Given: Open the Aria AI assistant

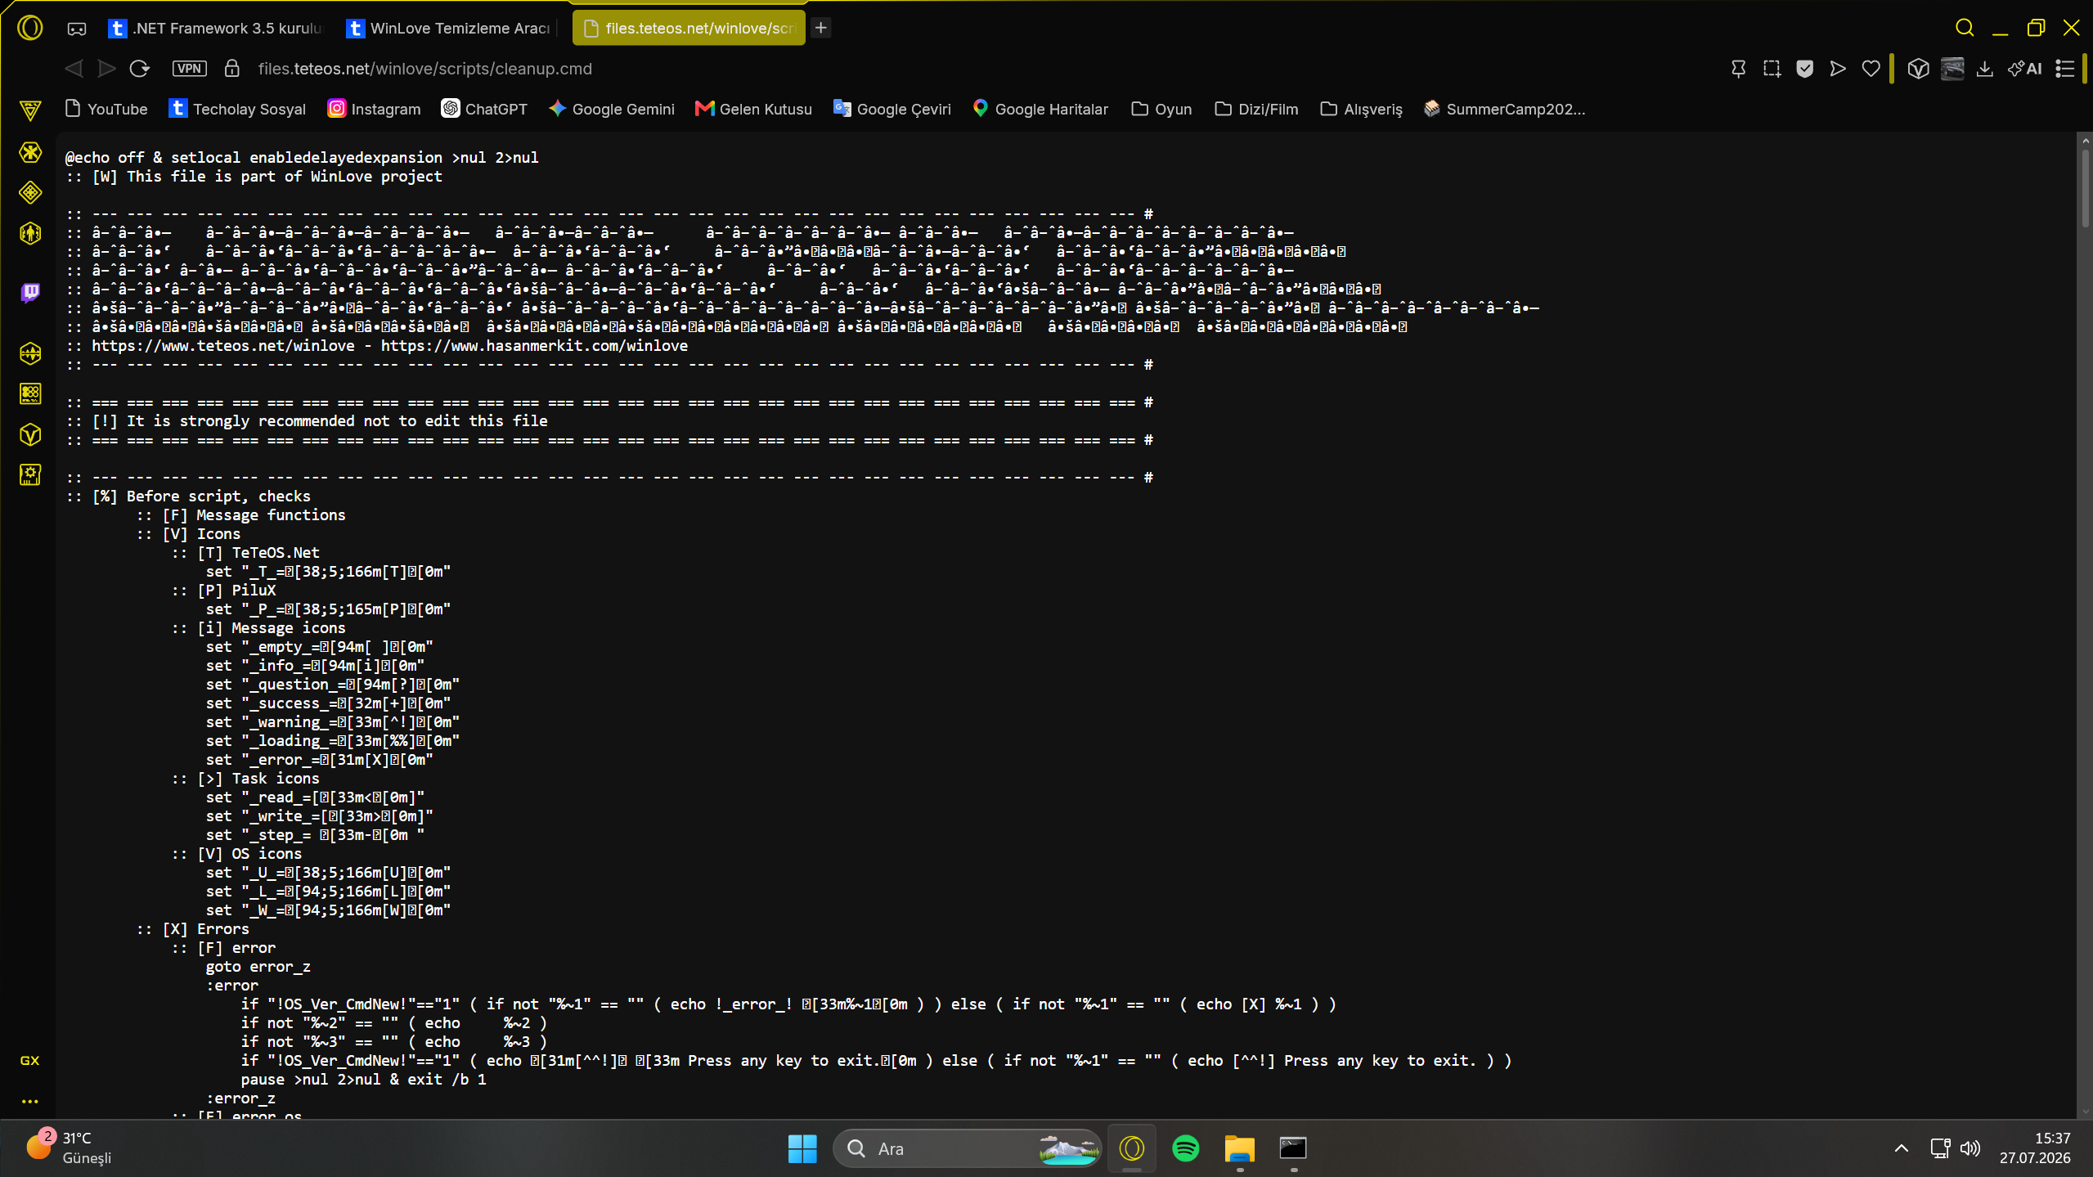Looking at the screenshot, I should [2025, 69].
